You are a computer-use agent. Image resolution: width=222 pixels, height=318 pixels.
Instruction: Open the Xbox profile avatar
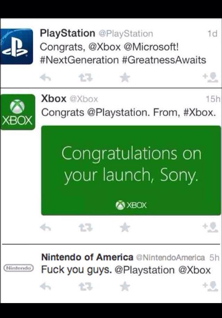[x=17, y=112]
